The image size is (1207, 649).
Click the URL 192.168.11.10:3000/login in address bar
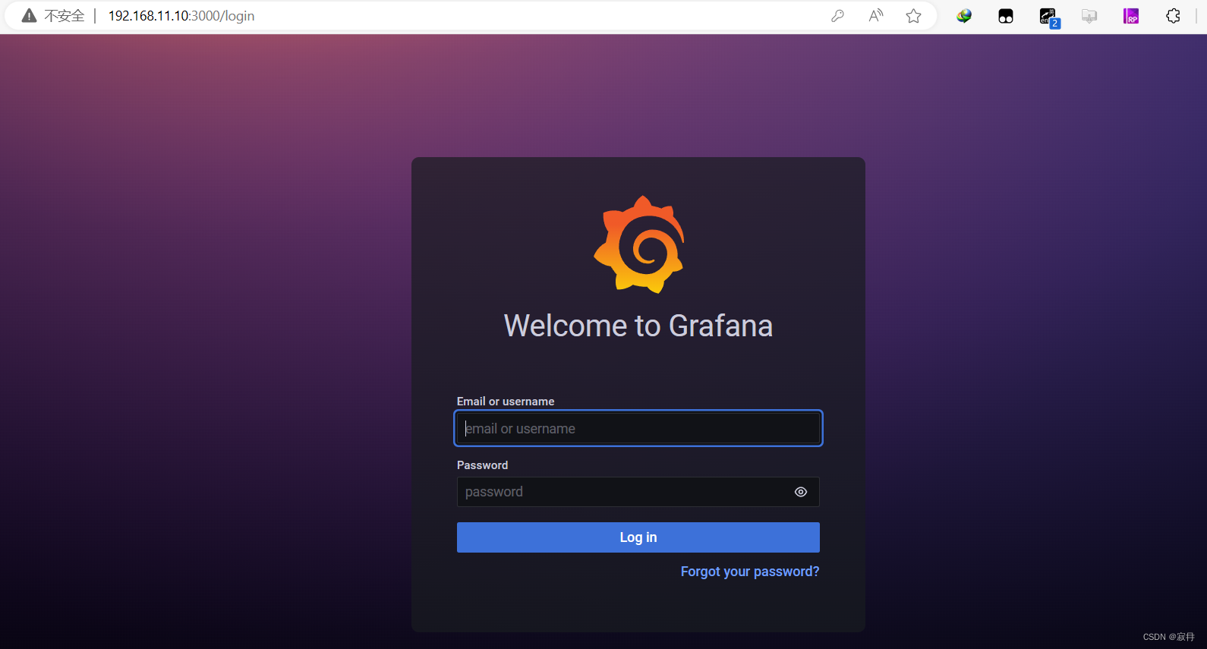tap(181, 16)
